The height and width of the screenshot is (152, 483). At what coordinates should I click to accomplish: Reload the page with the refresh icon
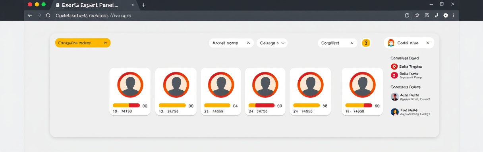(48, 15)
